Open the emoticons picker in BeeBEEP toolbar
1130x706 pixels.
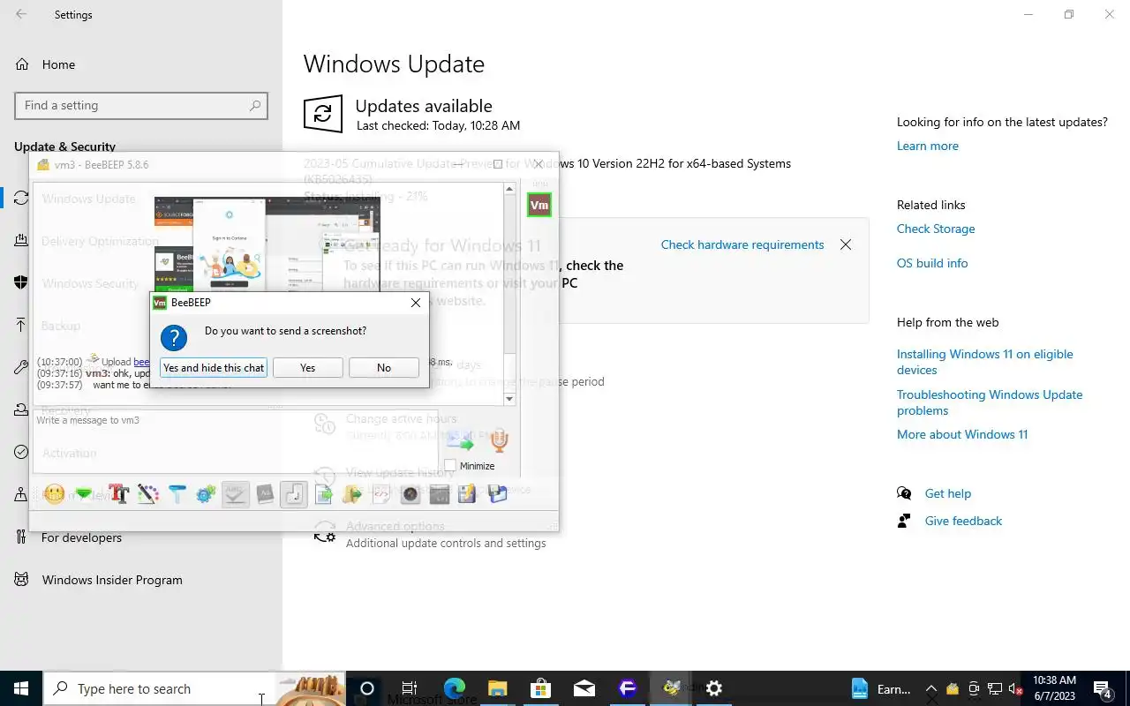tap(55, 494)
